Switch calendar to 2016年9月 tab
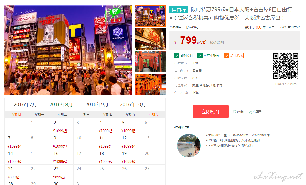 coord(97,105)
